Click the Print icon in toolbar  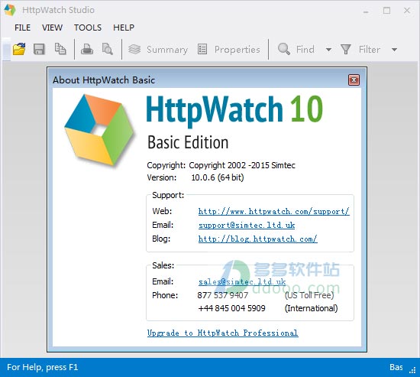[x=87, y=49]
